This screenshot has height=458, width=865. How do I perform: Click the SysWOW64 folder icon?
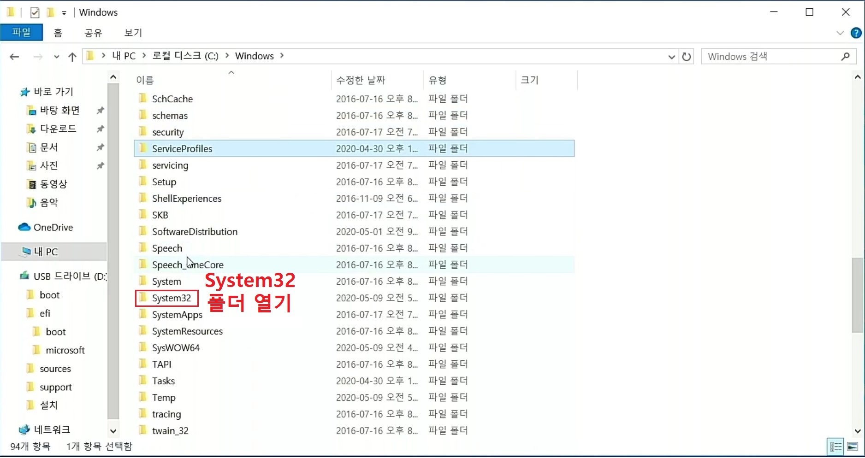pyautogui.click(x=143, y=347)
